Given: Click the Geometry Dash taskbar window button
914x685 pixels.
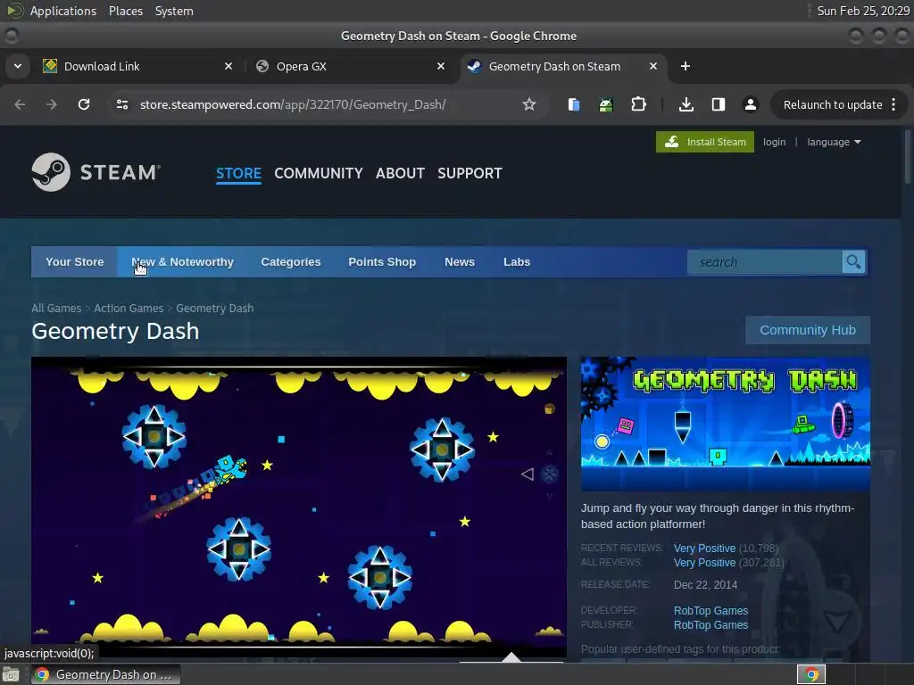Looking at the screenshot, I should coord(105,674).
